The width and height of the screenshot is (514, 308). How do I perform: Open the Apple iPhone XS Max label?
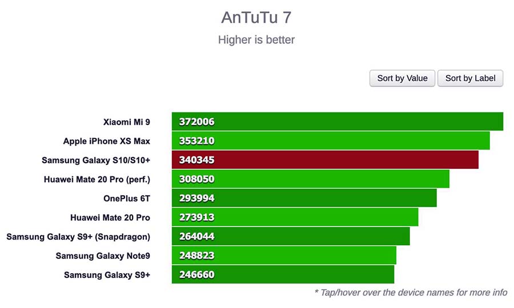click(x=107, y=141)
